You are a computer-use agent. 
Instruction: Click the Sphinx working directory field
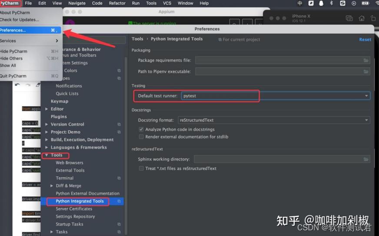pyautogui.click(x=282, y=159)
